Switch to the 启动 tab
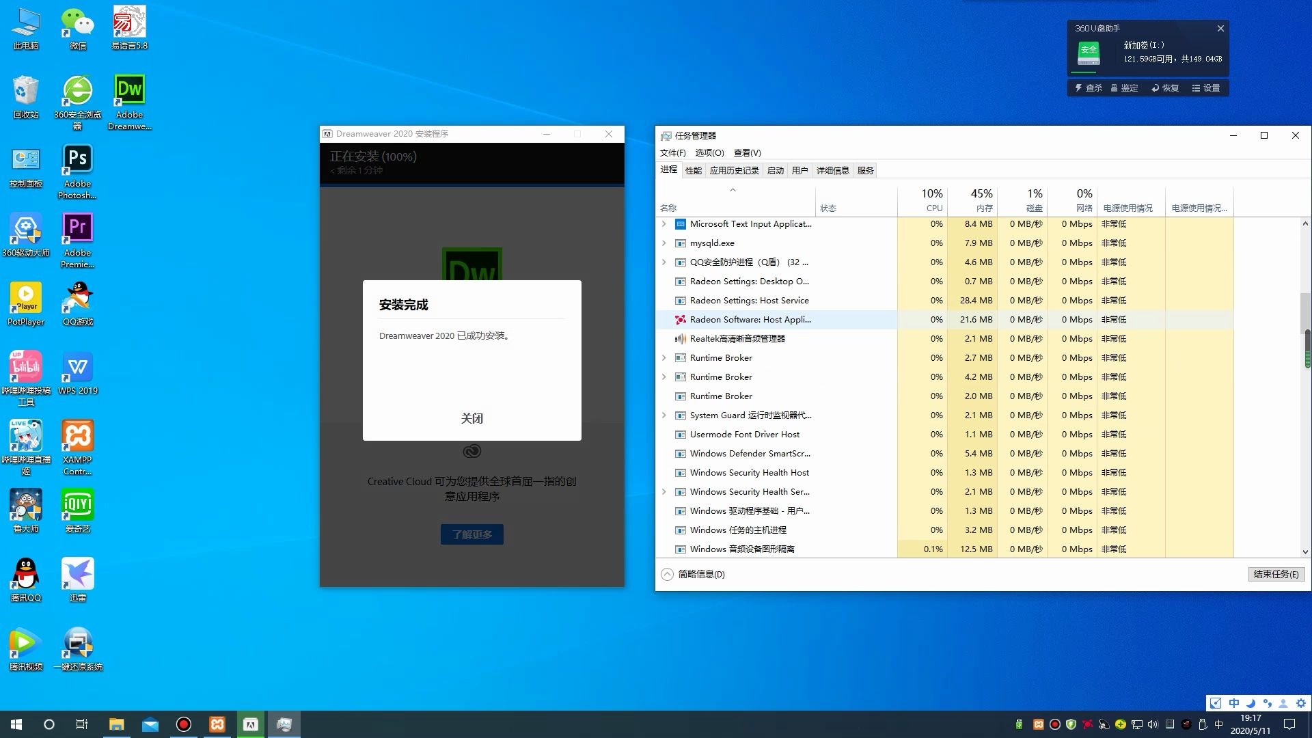The image size is (1312, 738). click(x=776, y=170)
